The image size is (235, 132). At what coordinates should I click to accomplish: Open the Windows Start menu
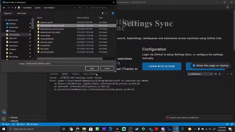click(3, 129)
